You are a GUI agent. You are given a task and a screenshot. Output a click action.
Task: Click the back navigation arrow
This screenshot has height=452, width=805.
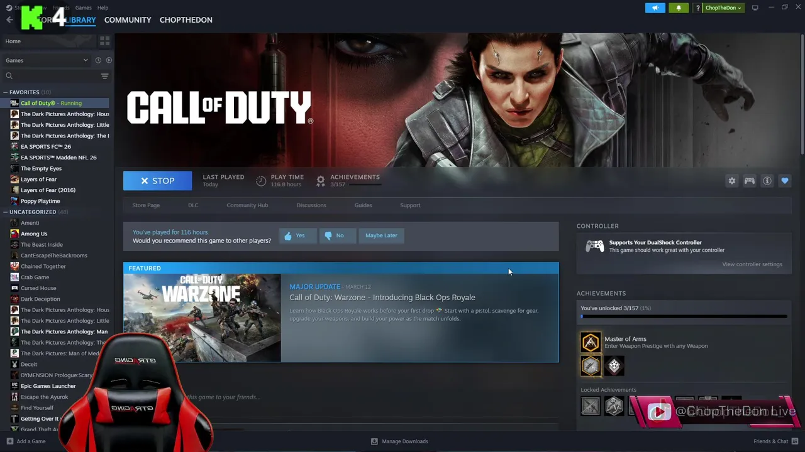coord(9,20)
